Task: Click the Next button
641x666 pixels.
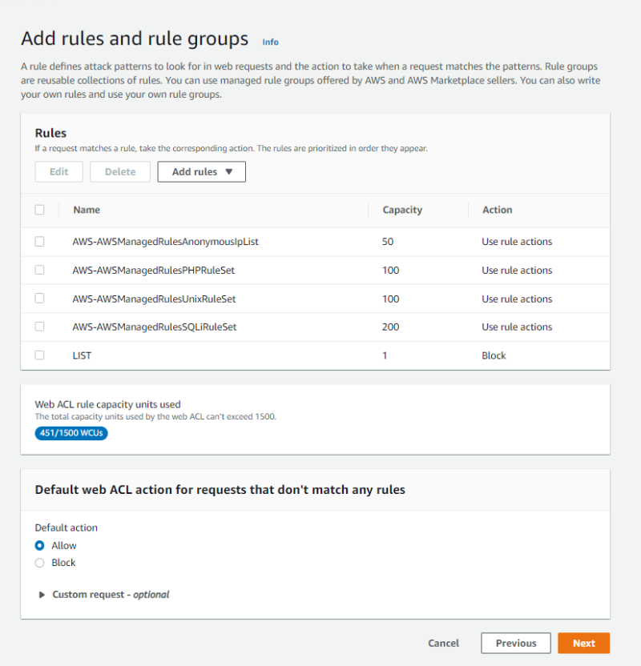Action: (x=583, y=643)
